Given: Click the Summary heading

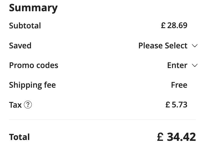Looking at the screenshot, I should click(x=33, y=8).
